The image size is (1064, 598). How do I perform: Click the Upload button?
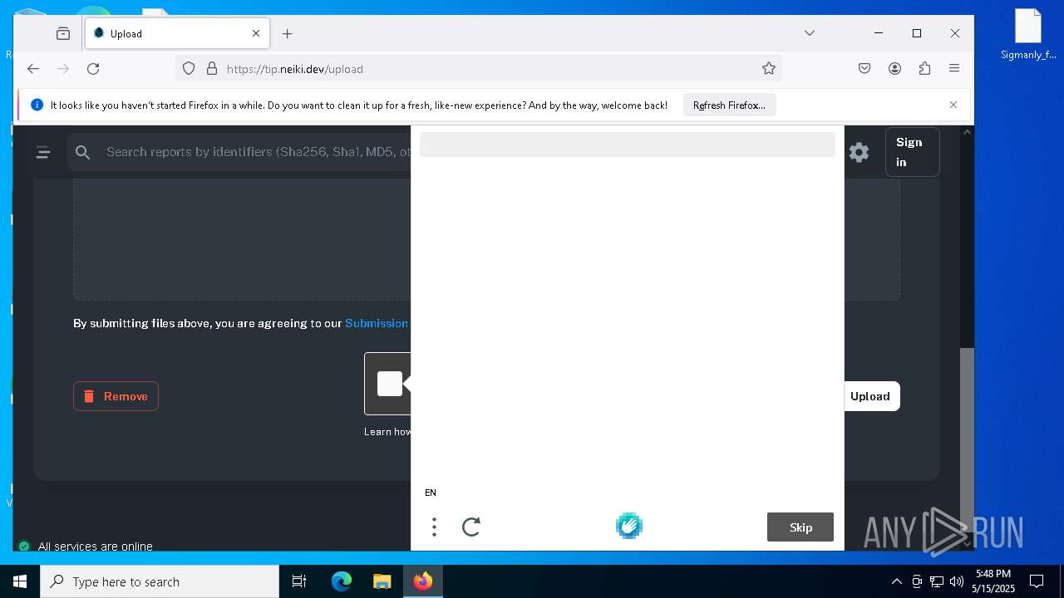[870, 396]
